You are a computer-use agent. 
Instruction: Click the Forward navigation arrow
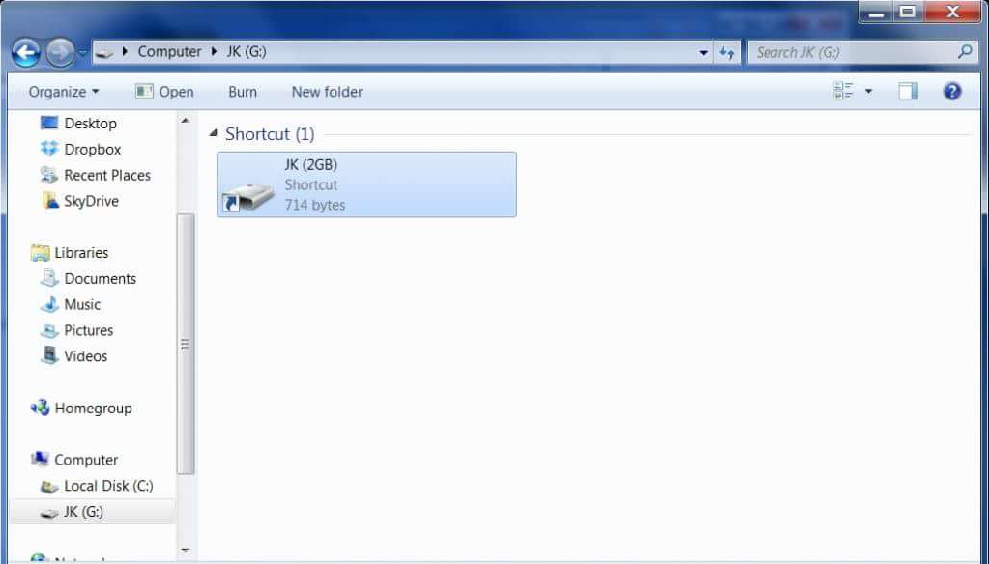(x=60, y=53)
